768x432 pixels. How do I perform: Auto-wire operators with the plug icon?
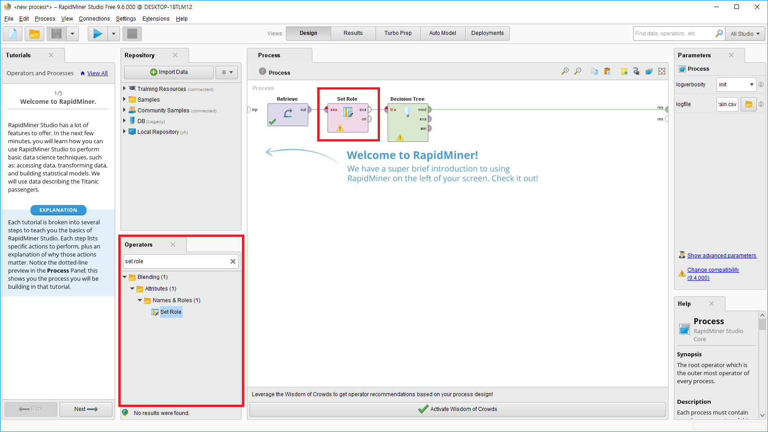pos(637,71)
